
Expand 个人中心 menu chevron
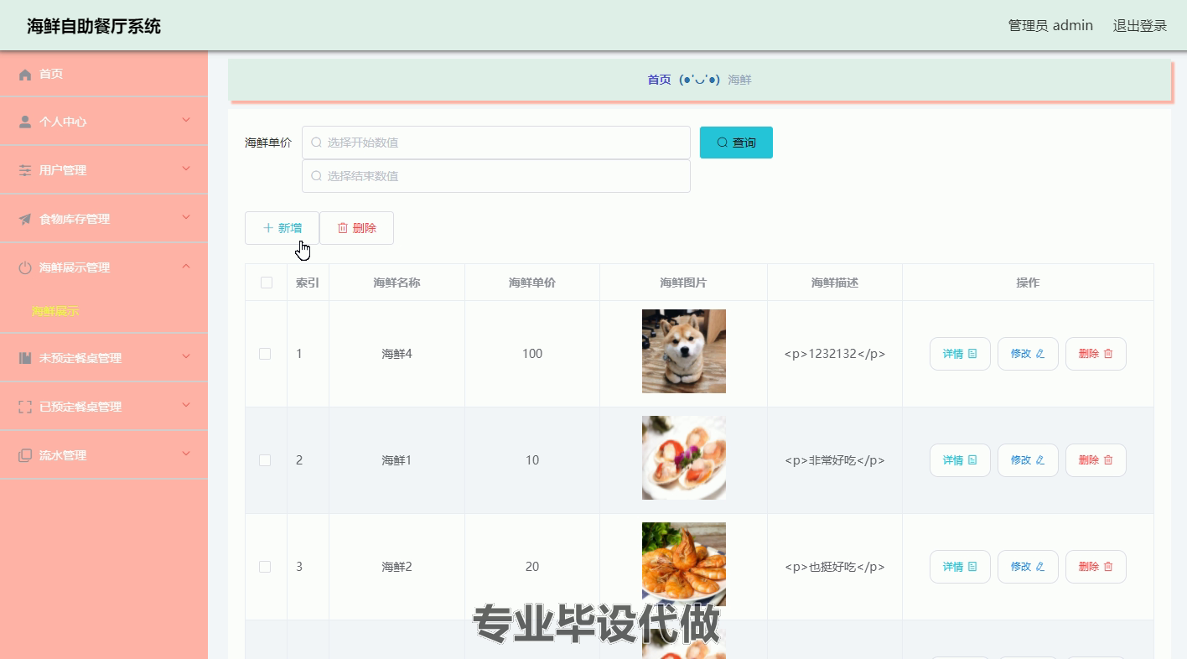pyautogui.click(x=186, y=121)
